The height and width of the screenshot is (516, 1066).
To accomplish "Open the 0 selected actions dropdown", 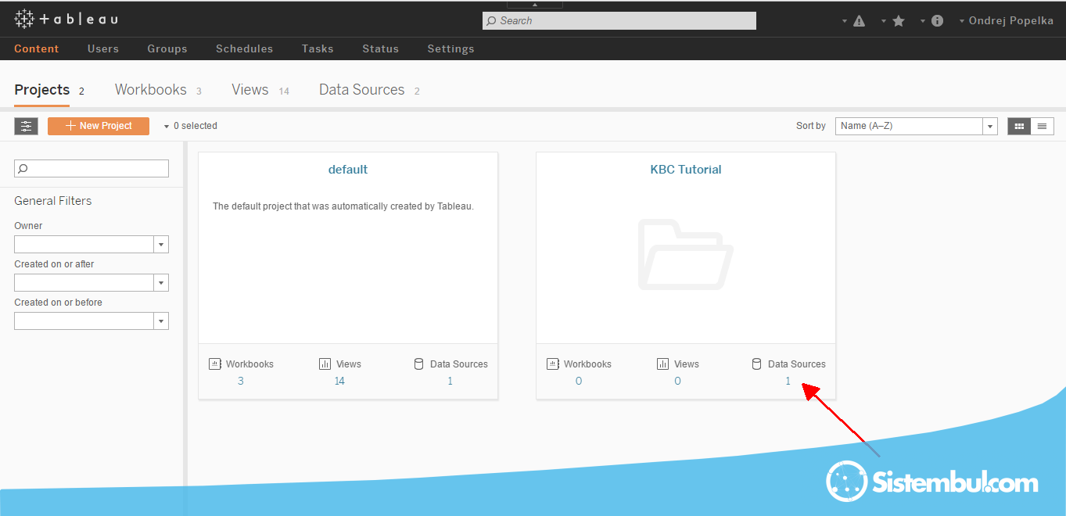I will click(190, 126).
